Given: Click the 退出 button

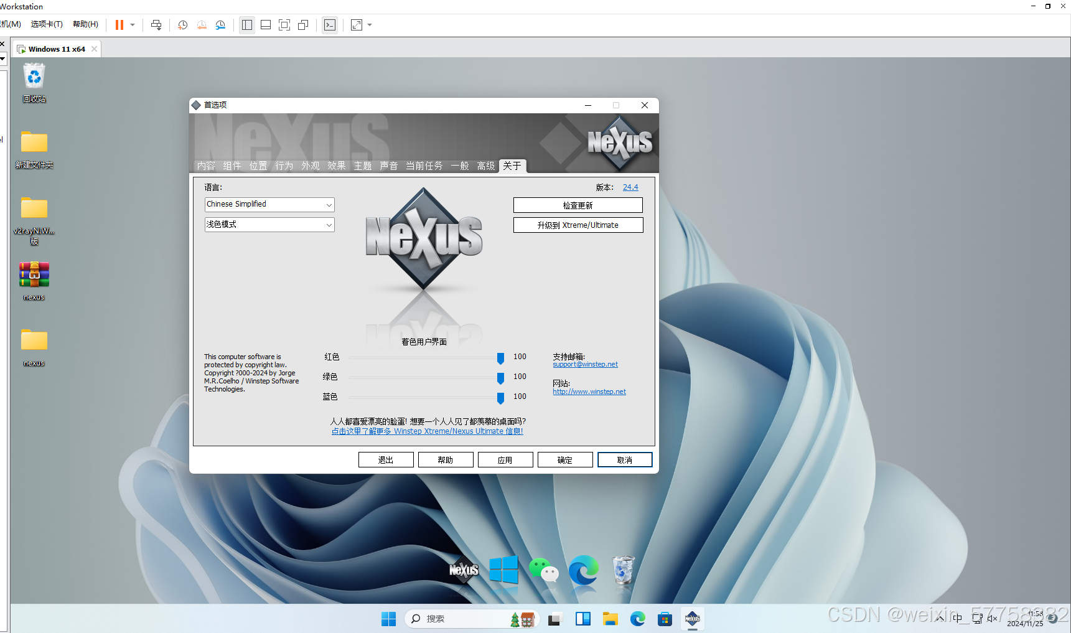Looking at the screenshot, I should point(386,460).
